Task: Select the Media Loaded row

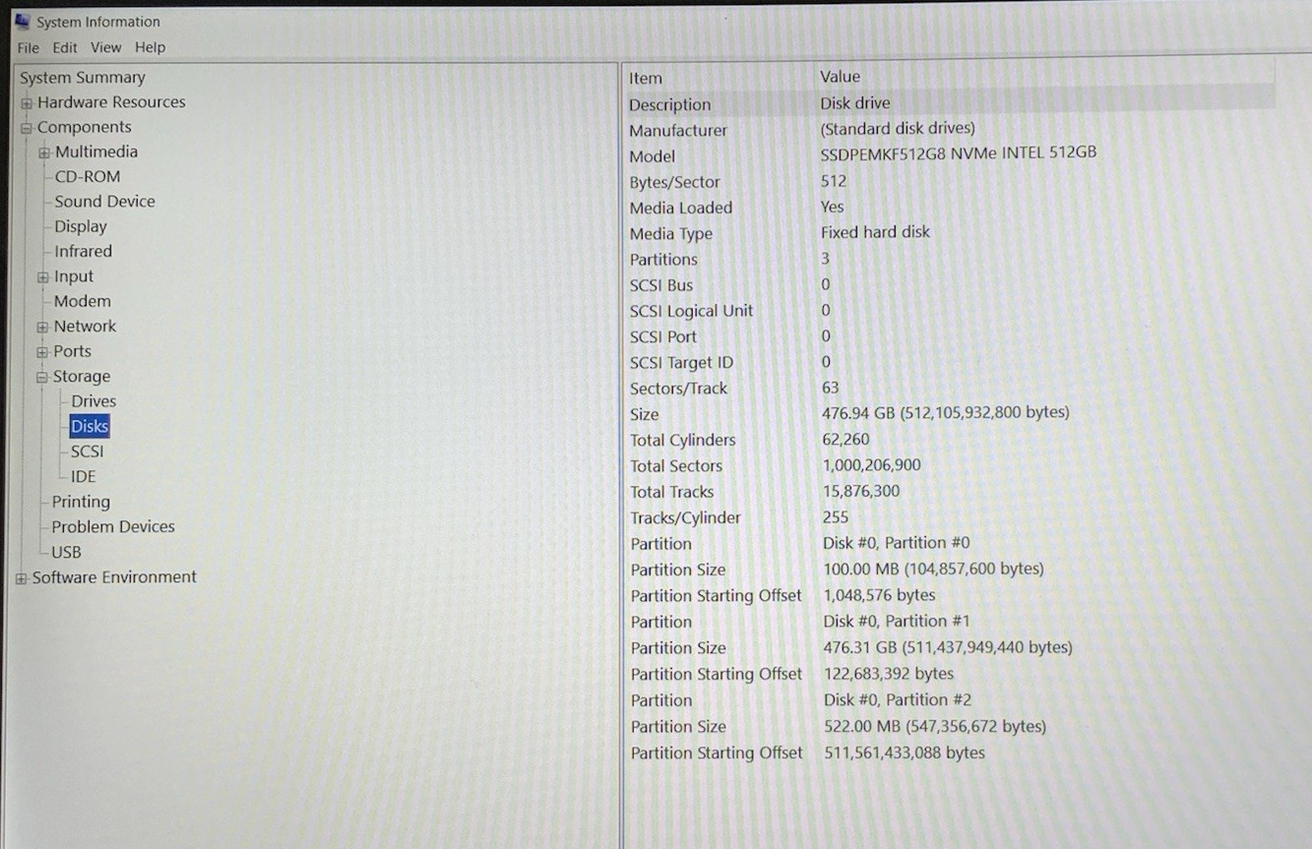Action: point(951,208)
